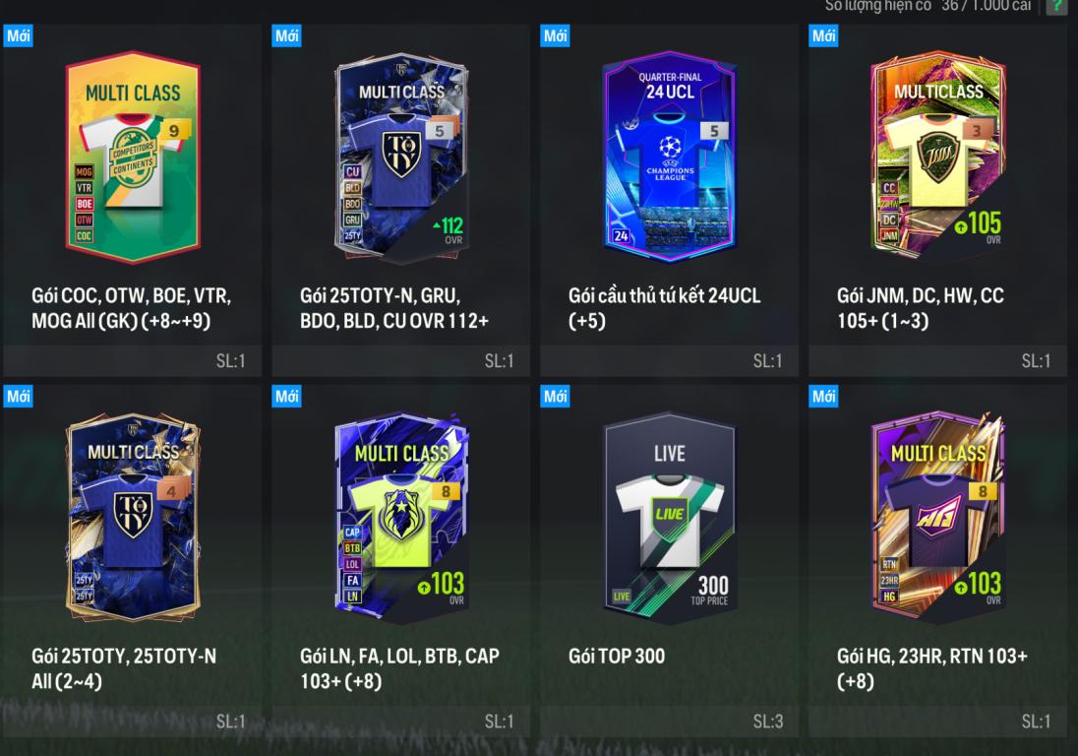This screenshot has width=1078, height=756.
Task: Click the LN, FA, LOL, BTB, CAP 103 card
Action: (x=401, y=518)
